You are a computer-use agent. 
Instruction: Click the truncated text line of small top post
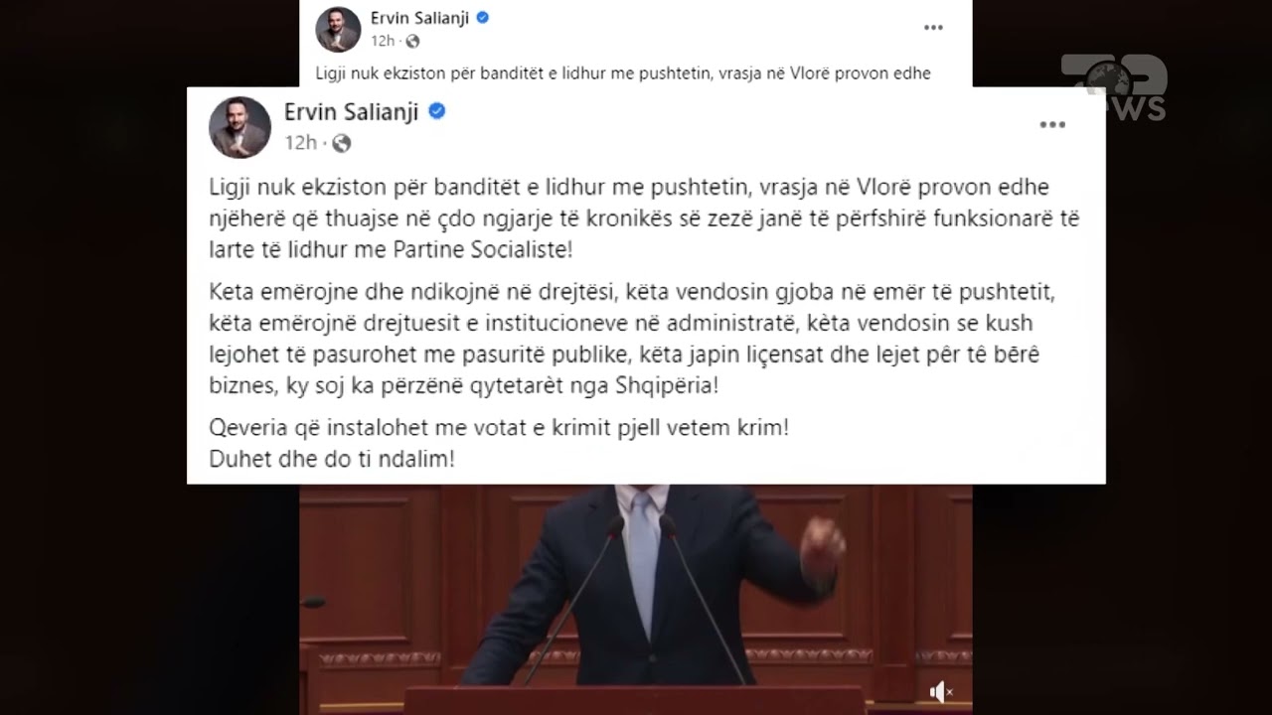click(623, 73)
